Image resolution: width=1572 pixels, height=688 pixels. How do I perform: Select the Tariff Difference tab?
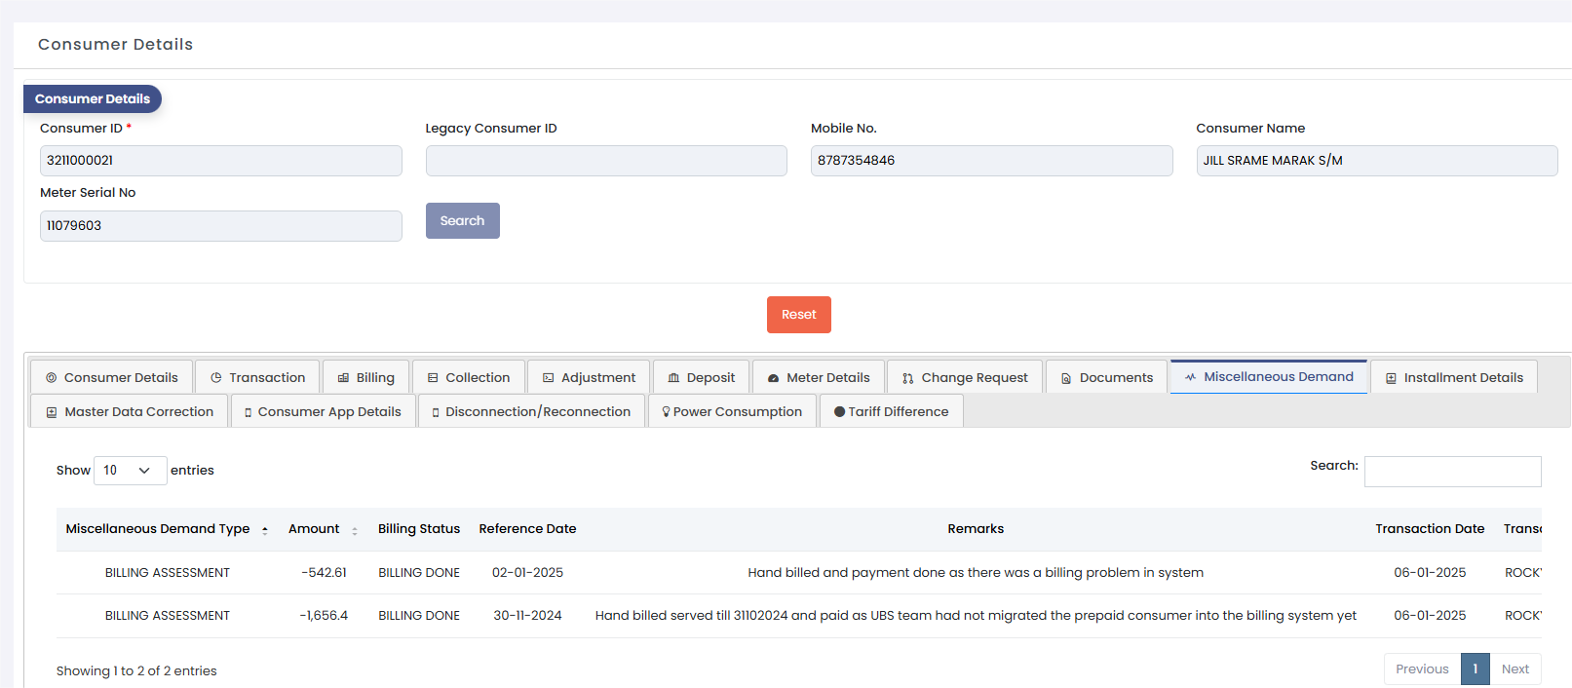pos(891,411)
